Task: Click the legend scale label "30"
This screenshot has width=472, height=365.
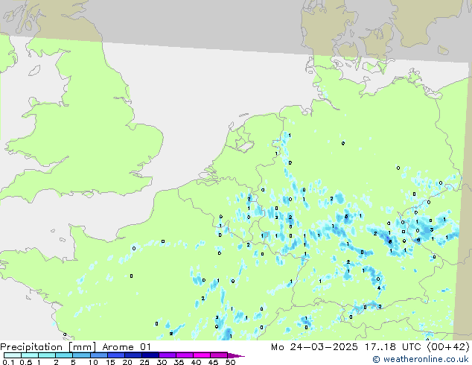Action: [162, 362]
